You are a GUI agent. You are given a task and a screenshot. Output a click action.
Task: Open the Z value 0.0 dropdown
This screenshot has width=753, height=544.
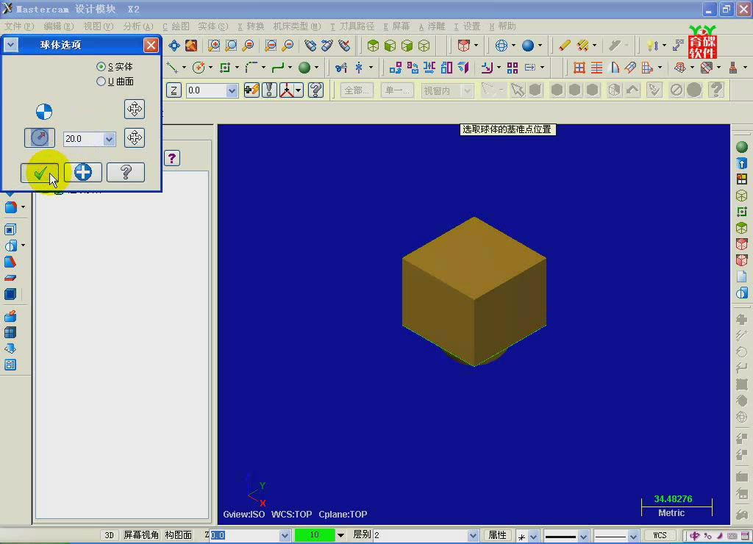pos(232,90)
